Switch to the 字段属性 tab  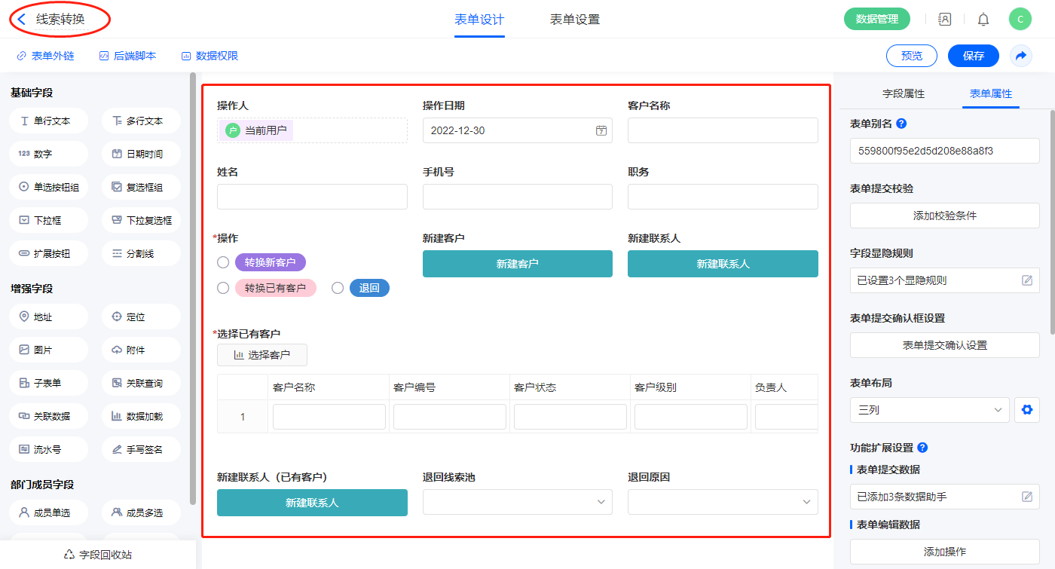[x=904, y=93]
